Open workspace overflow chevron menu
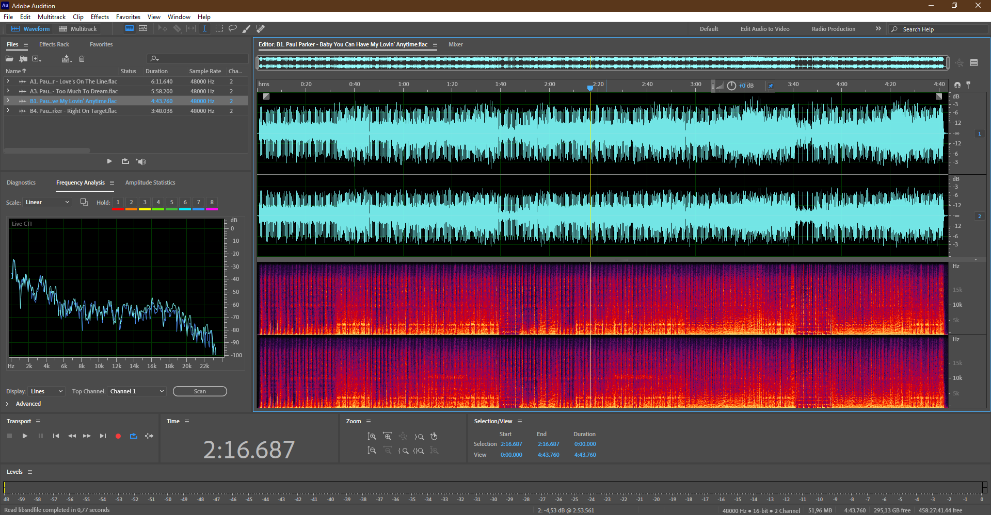Image resolution: width=991 pixels, height=515 pixels. (878, 29)
